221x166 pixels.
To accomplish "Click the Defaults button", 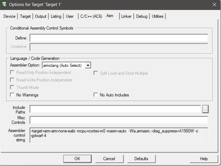I will [141, 159].
